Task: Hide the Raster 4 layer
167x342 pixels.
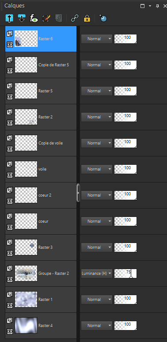Action: pos(10,331)
